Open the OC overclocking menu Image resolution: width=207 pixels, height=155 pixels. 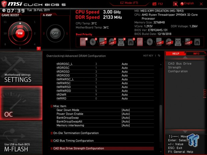21,103
